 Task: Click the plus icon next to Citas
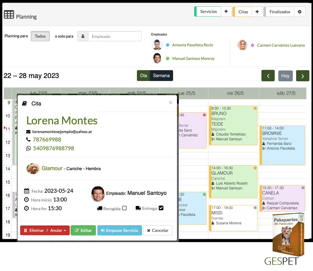coord(257,12)
